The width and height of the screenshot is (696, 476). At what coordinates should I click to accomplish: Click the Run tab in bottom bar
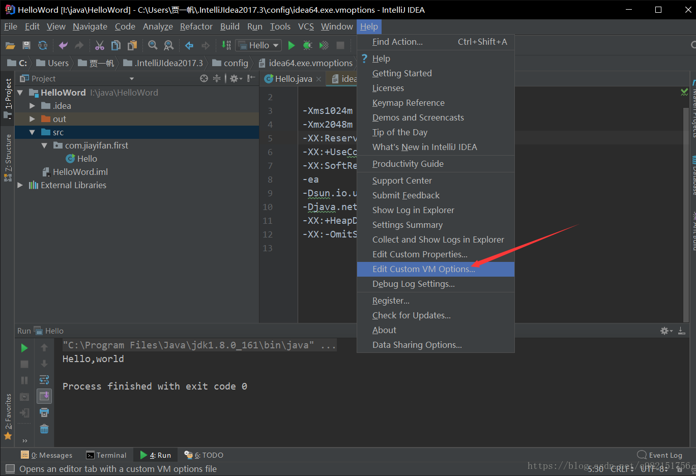point(156,455)
